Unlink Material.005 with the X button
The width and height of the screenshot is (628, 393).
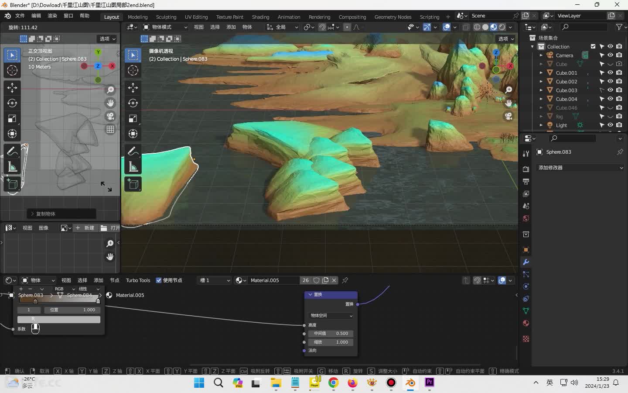click(334, 280)
